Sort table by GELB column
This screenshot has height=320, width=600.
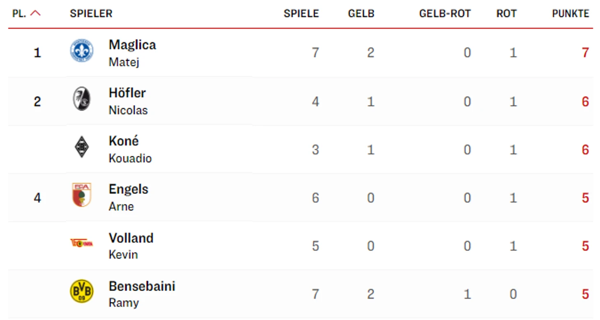point(361,14)
